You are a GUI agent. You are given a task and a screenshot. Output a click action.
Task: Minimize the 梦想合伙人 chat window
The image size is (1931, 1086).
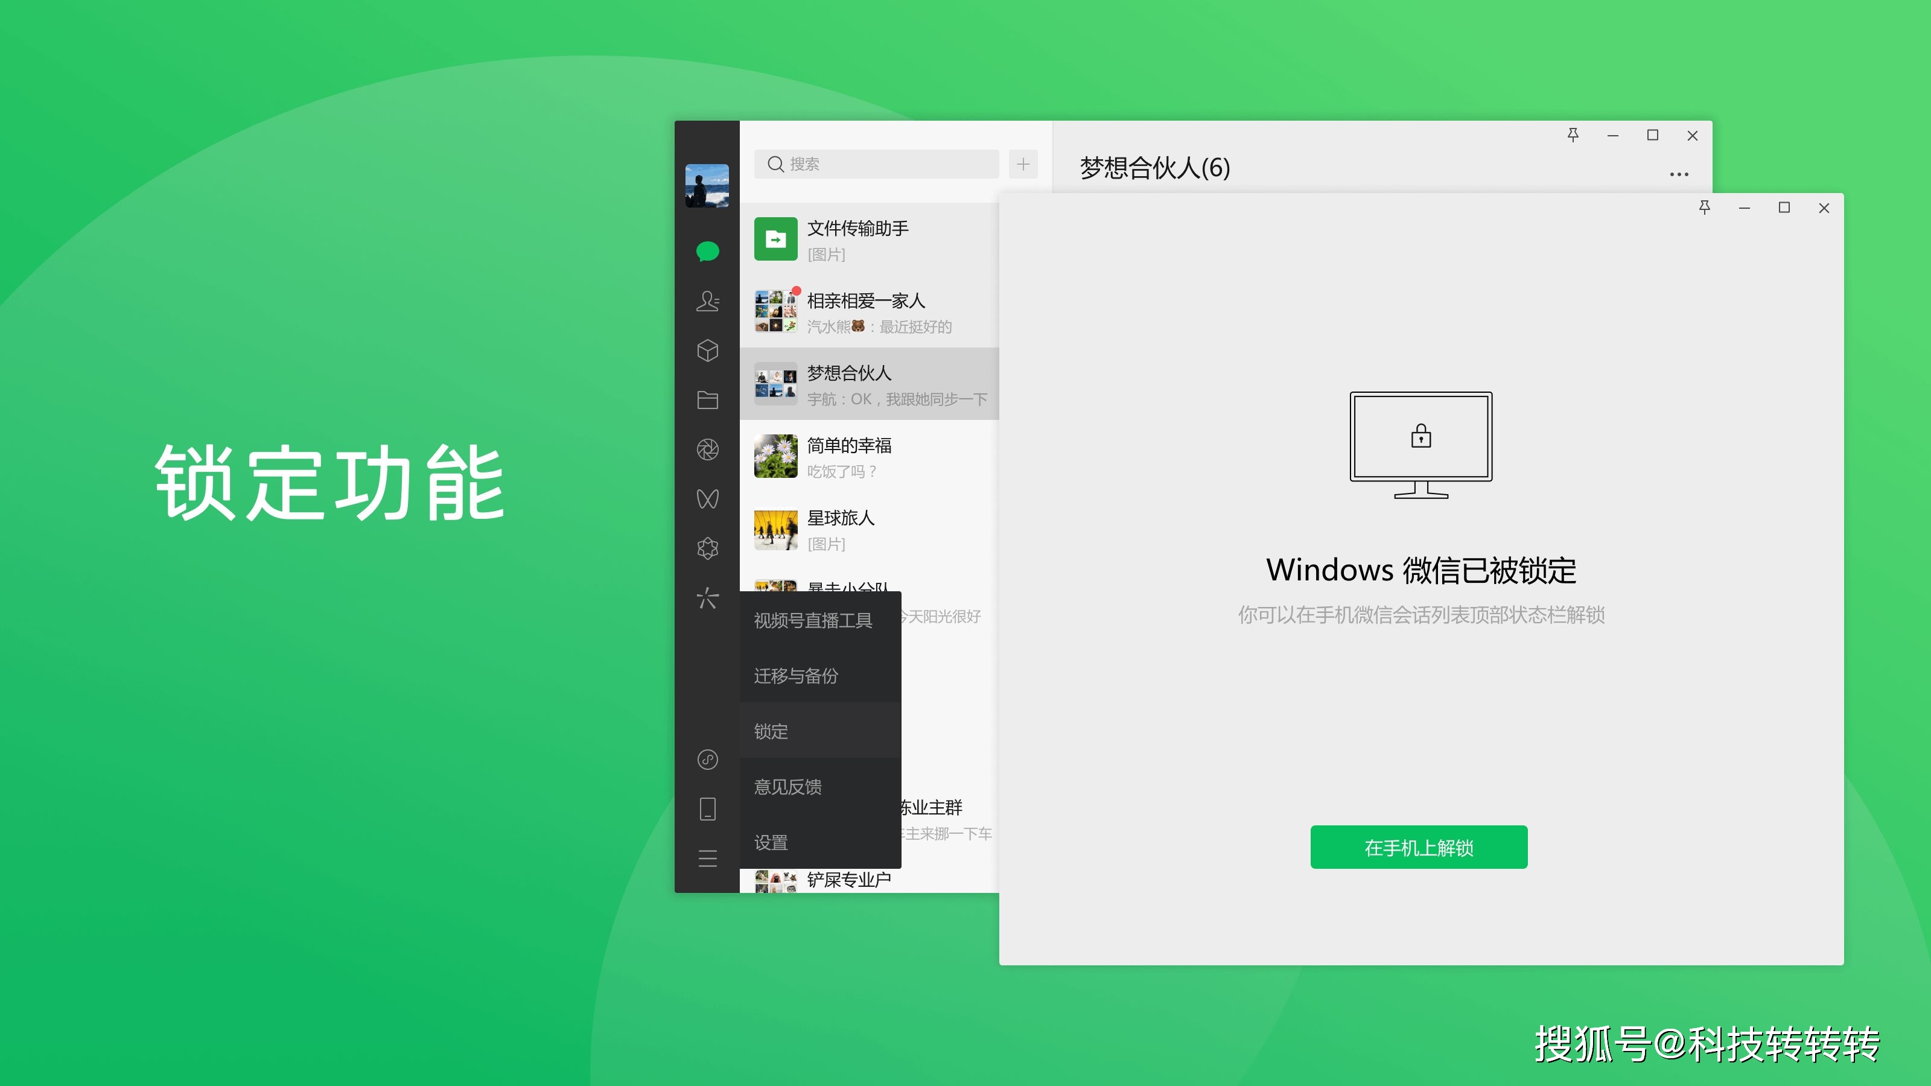point(1612,135)
